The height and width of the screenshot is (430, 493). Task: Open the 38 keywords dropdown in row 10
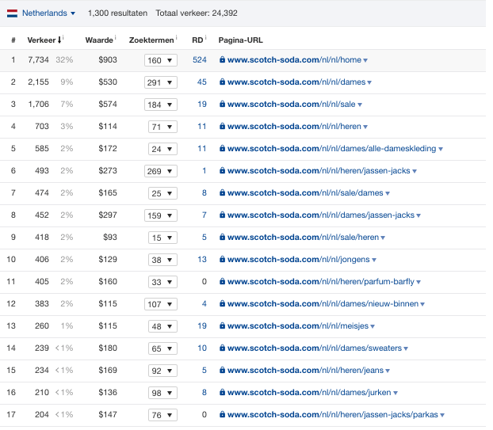pyautogui.click(x=162, y=260)
